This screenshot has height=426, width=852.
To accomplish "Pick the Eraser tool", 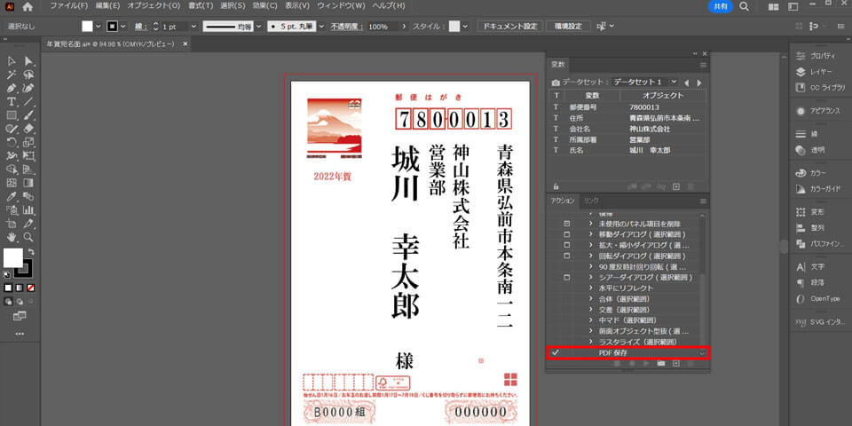I will (29, 129).
